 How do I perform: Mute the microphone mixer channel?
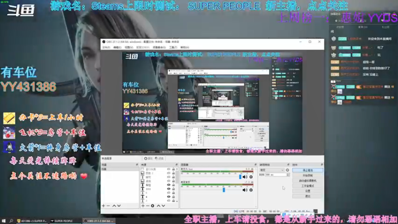coord(245,177)
